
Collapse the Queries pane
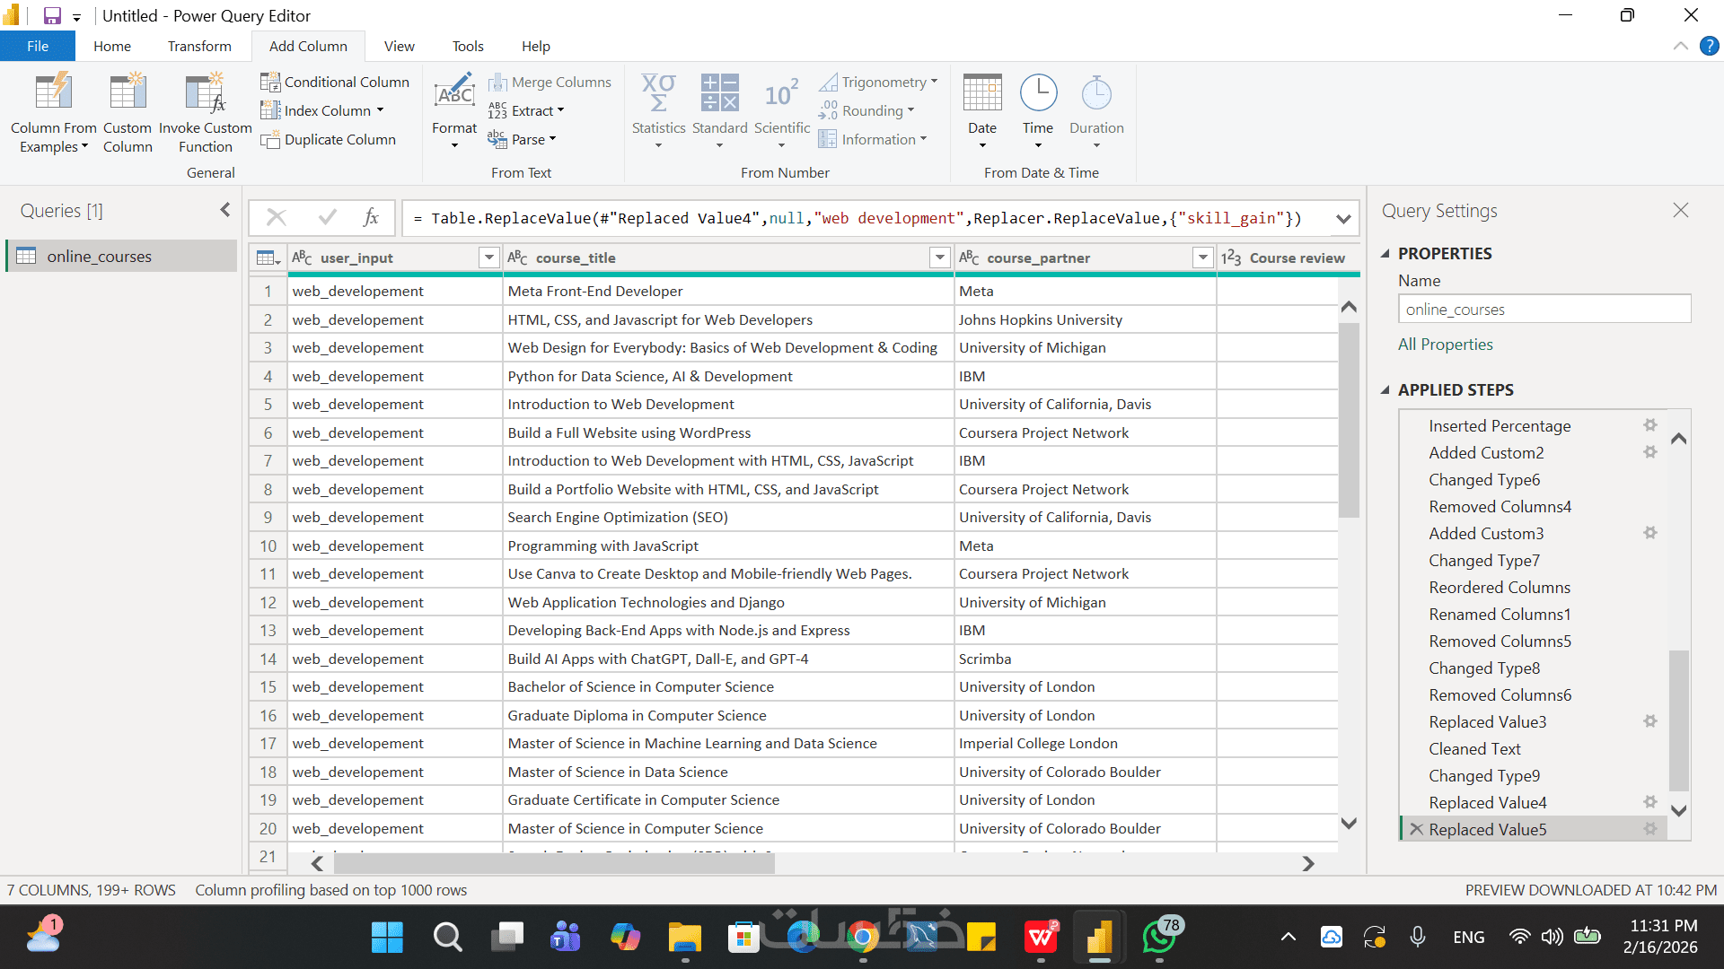(225, 210)
